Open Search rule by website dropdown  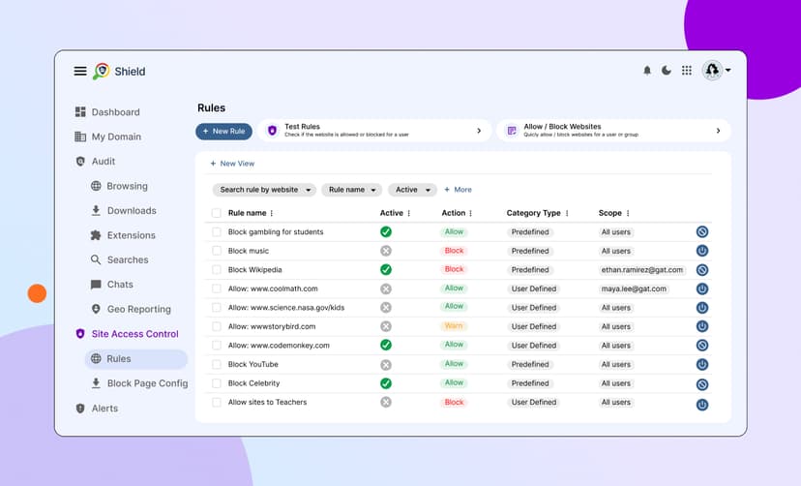click(265, 190)
